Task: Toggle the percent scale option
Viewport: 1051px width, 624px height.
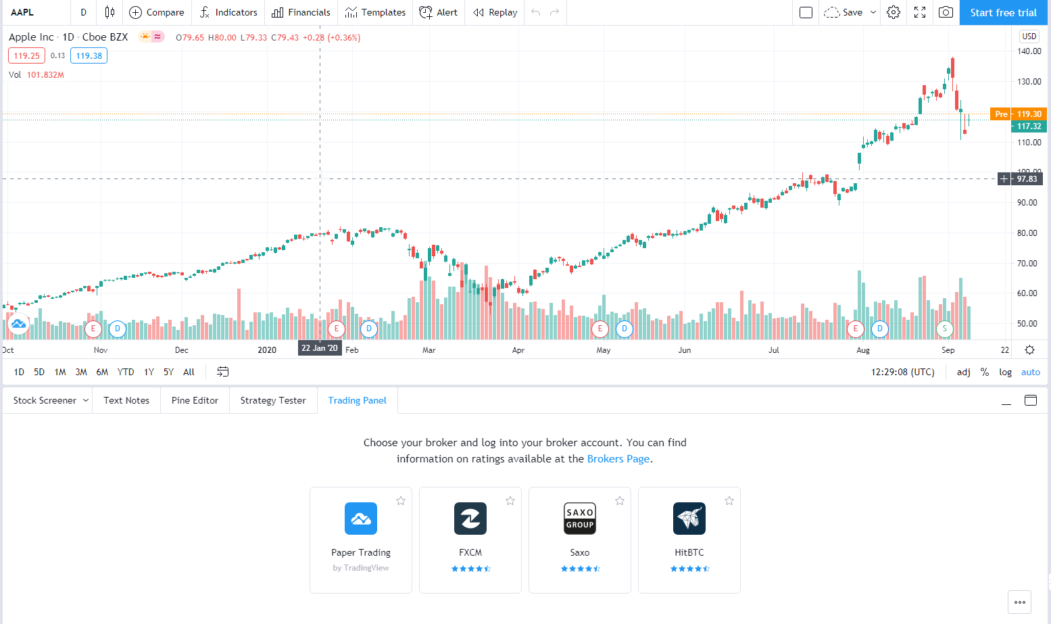Action: pos(985,372)
